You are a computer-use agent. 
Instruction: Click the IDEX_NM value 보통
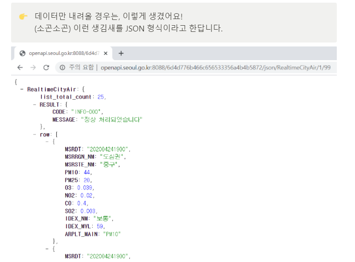tap(102, 219)
